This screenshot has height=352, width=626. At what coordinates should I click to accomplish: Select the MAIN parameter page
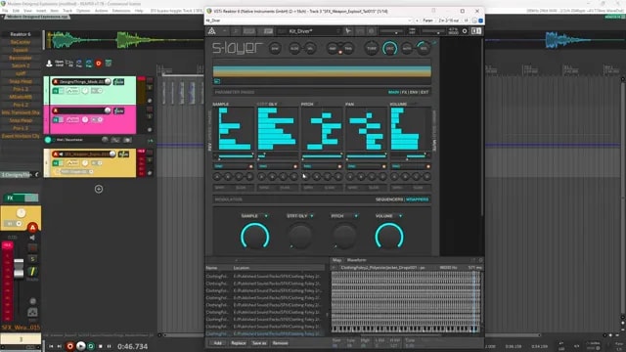pyautogui.click(x=393, y=92)
